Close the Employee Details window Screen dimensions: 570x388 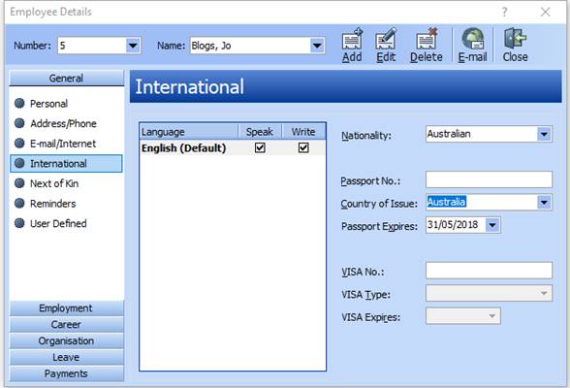click(x=545, y=12)
